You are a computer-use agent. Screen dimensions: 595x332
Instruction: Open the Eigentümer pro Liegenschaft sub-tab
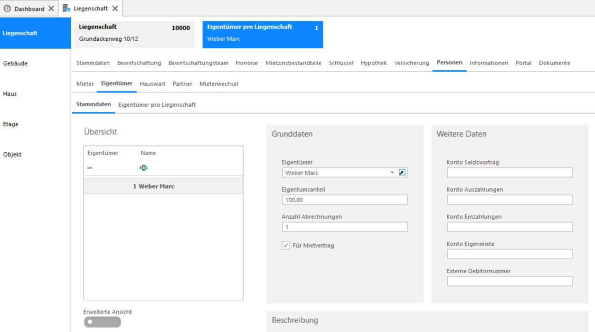coord(157,104)
